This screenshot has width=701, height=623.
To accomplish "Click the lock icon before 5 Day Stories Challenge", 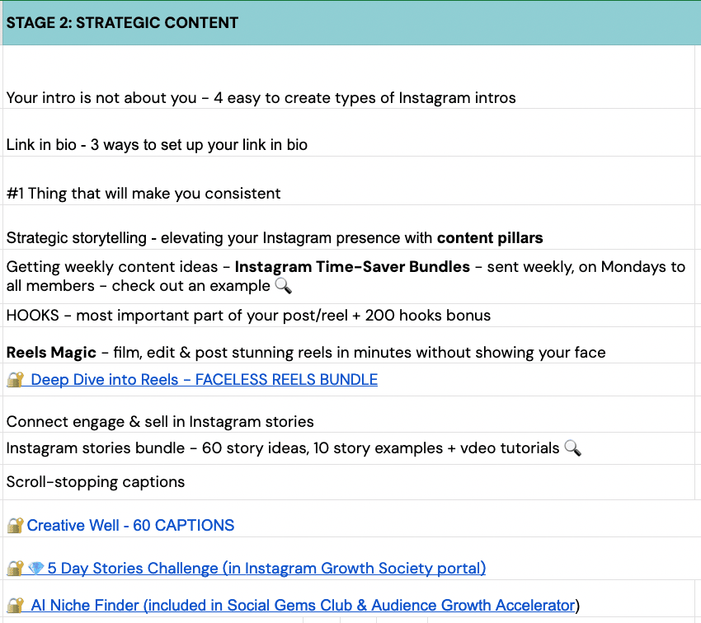I will click(15, 568).
